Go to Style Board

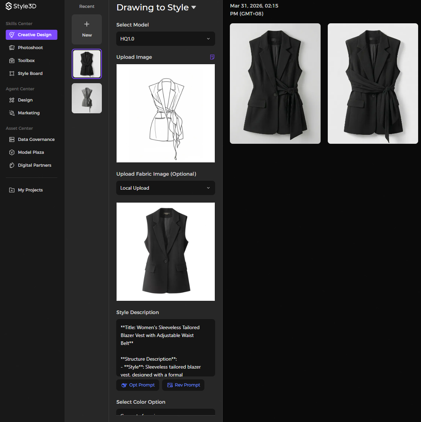(x=30, y=74)
